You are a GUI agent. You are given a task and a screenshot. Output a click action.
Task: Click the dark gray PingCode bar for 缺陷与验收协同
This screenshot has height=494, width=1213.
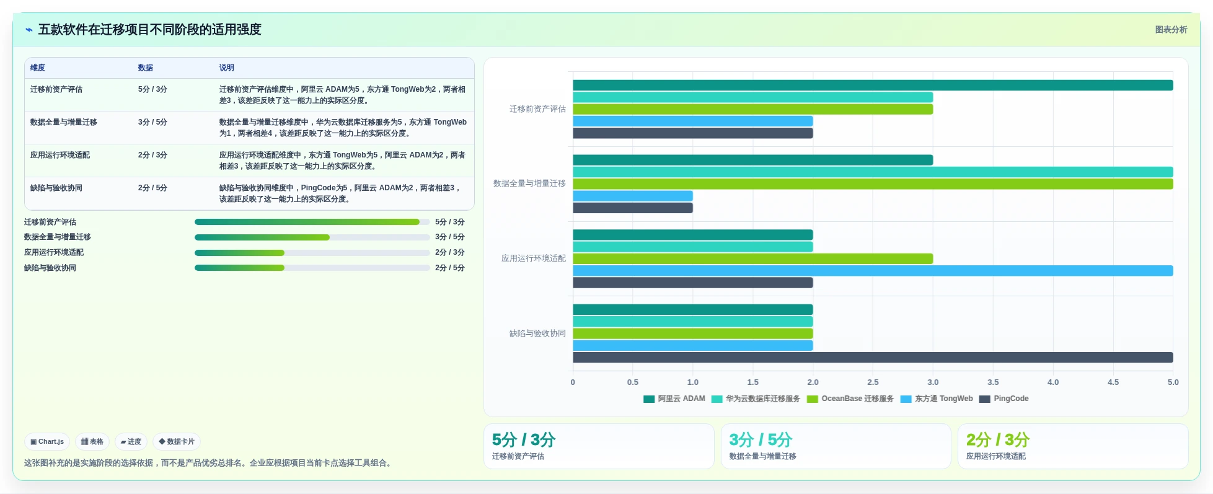873,358
